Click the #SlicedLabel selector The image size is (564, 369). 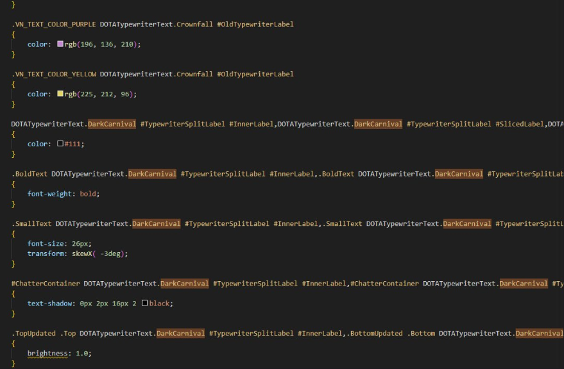pos(519,124)
